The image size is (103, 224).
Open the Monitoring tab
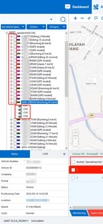coord(79,213)
